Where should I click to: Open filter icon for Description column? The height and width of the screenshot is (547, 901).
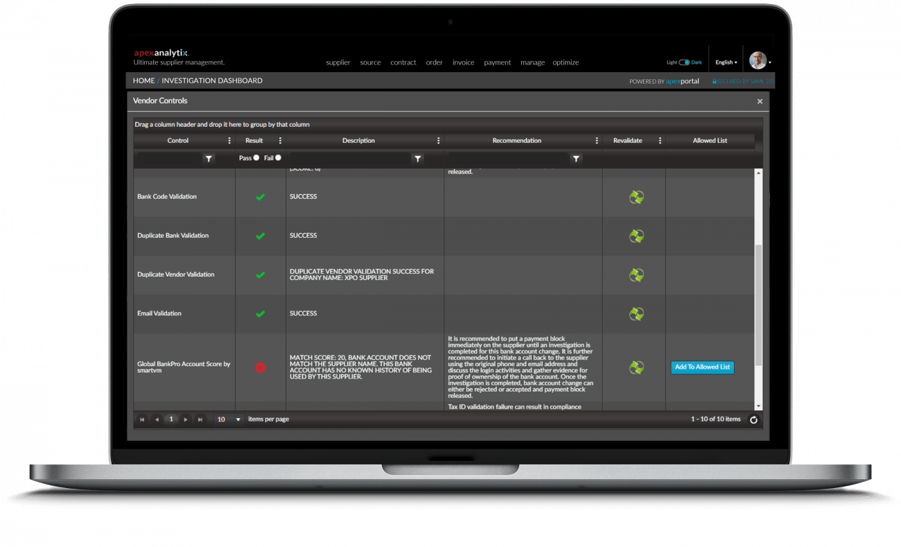(x=417, y=159)
